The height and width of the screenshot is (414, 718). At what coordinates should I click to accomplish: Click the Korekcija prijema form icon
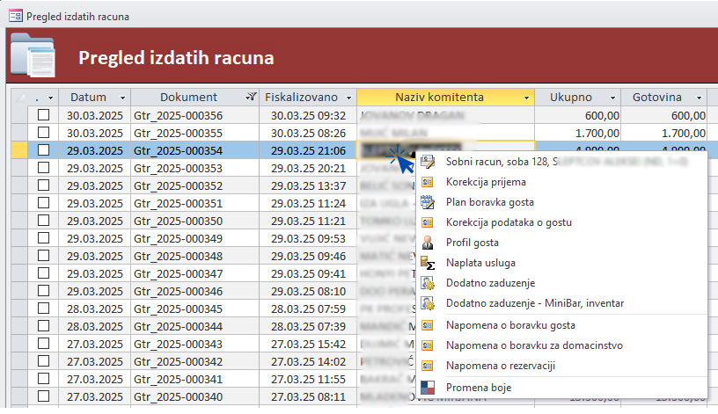[x=429, y=182]
